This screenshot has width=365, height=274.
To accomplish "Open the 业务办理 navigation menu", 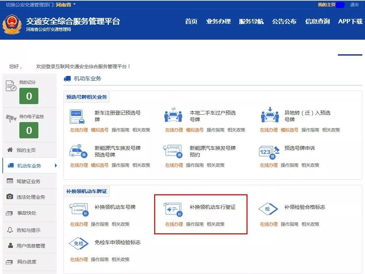I will click(x=218, y=21).
